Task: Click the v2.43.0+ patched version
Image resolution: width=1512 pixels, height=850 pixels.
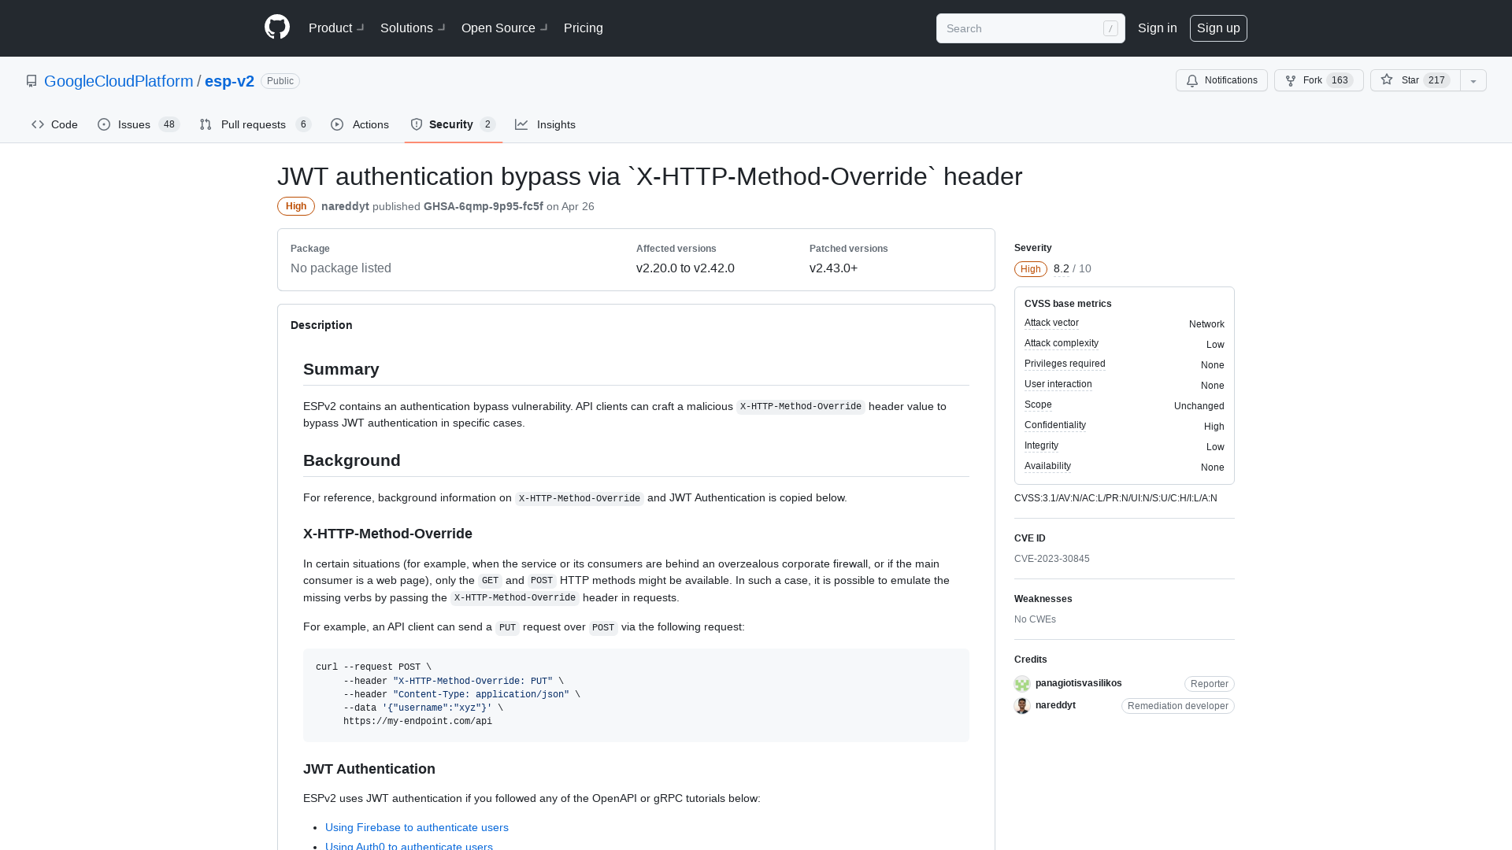Action: [x=833, y=268]
